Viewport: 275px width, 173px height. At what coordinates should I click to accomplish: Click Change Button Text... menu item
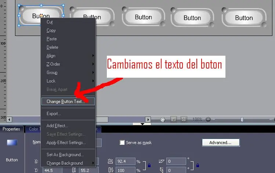click(x=68, y=102)
